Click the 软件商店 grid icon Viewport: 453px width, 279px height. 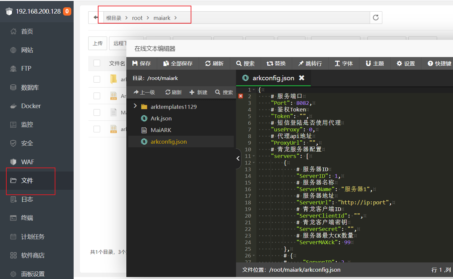pos(13,255)
